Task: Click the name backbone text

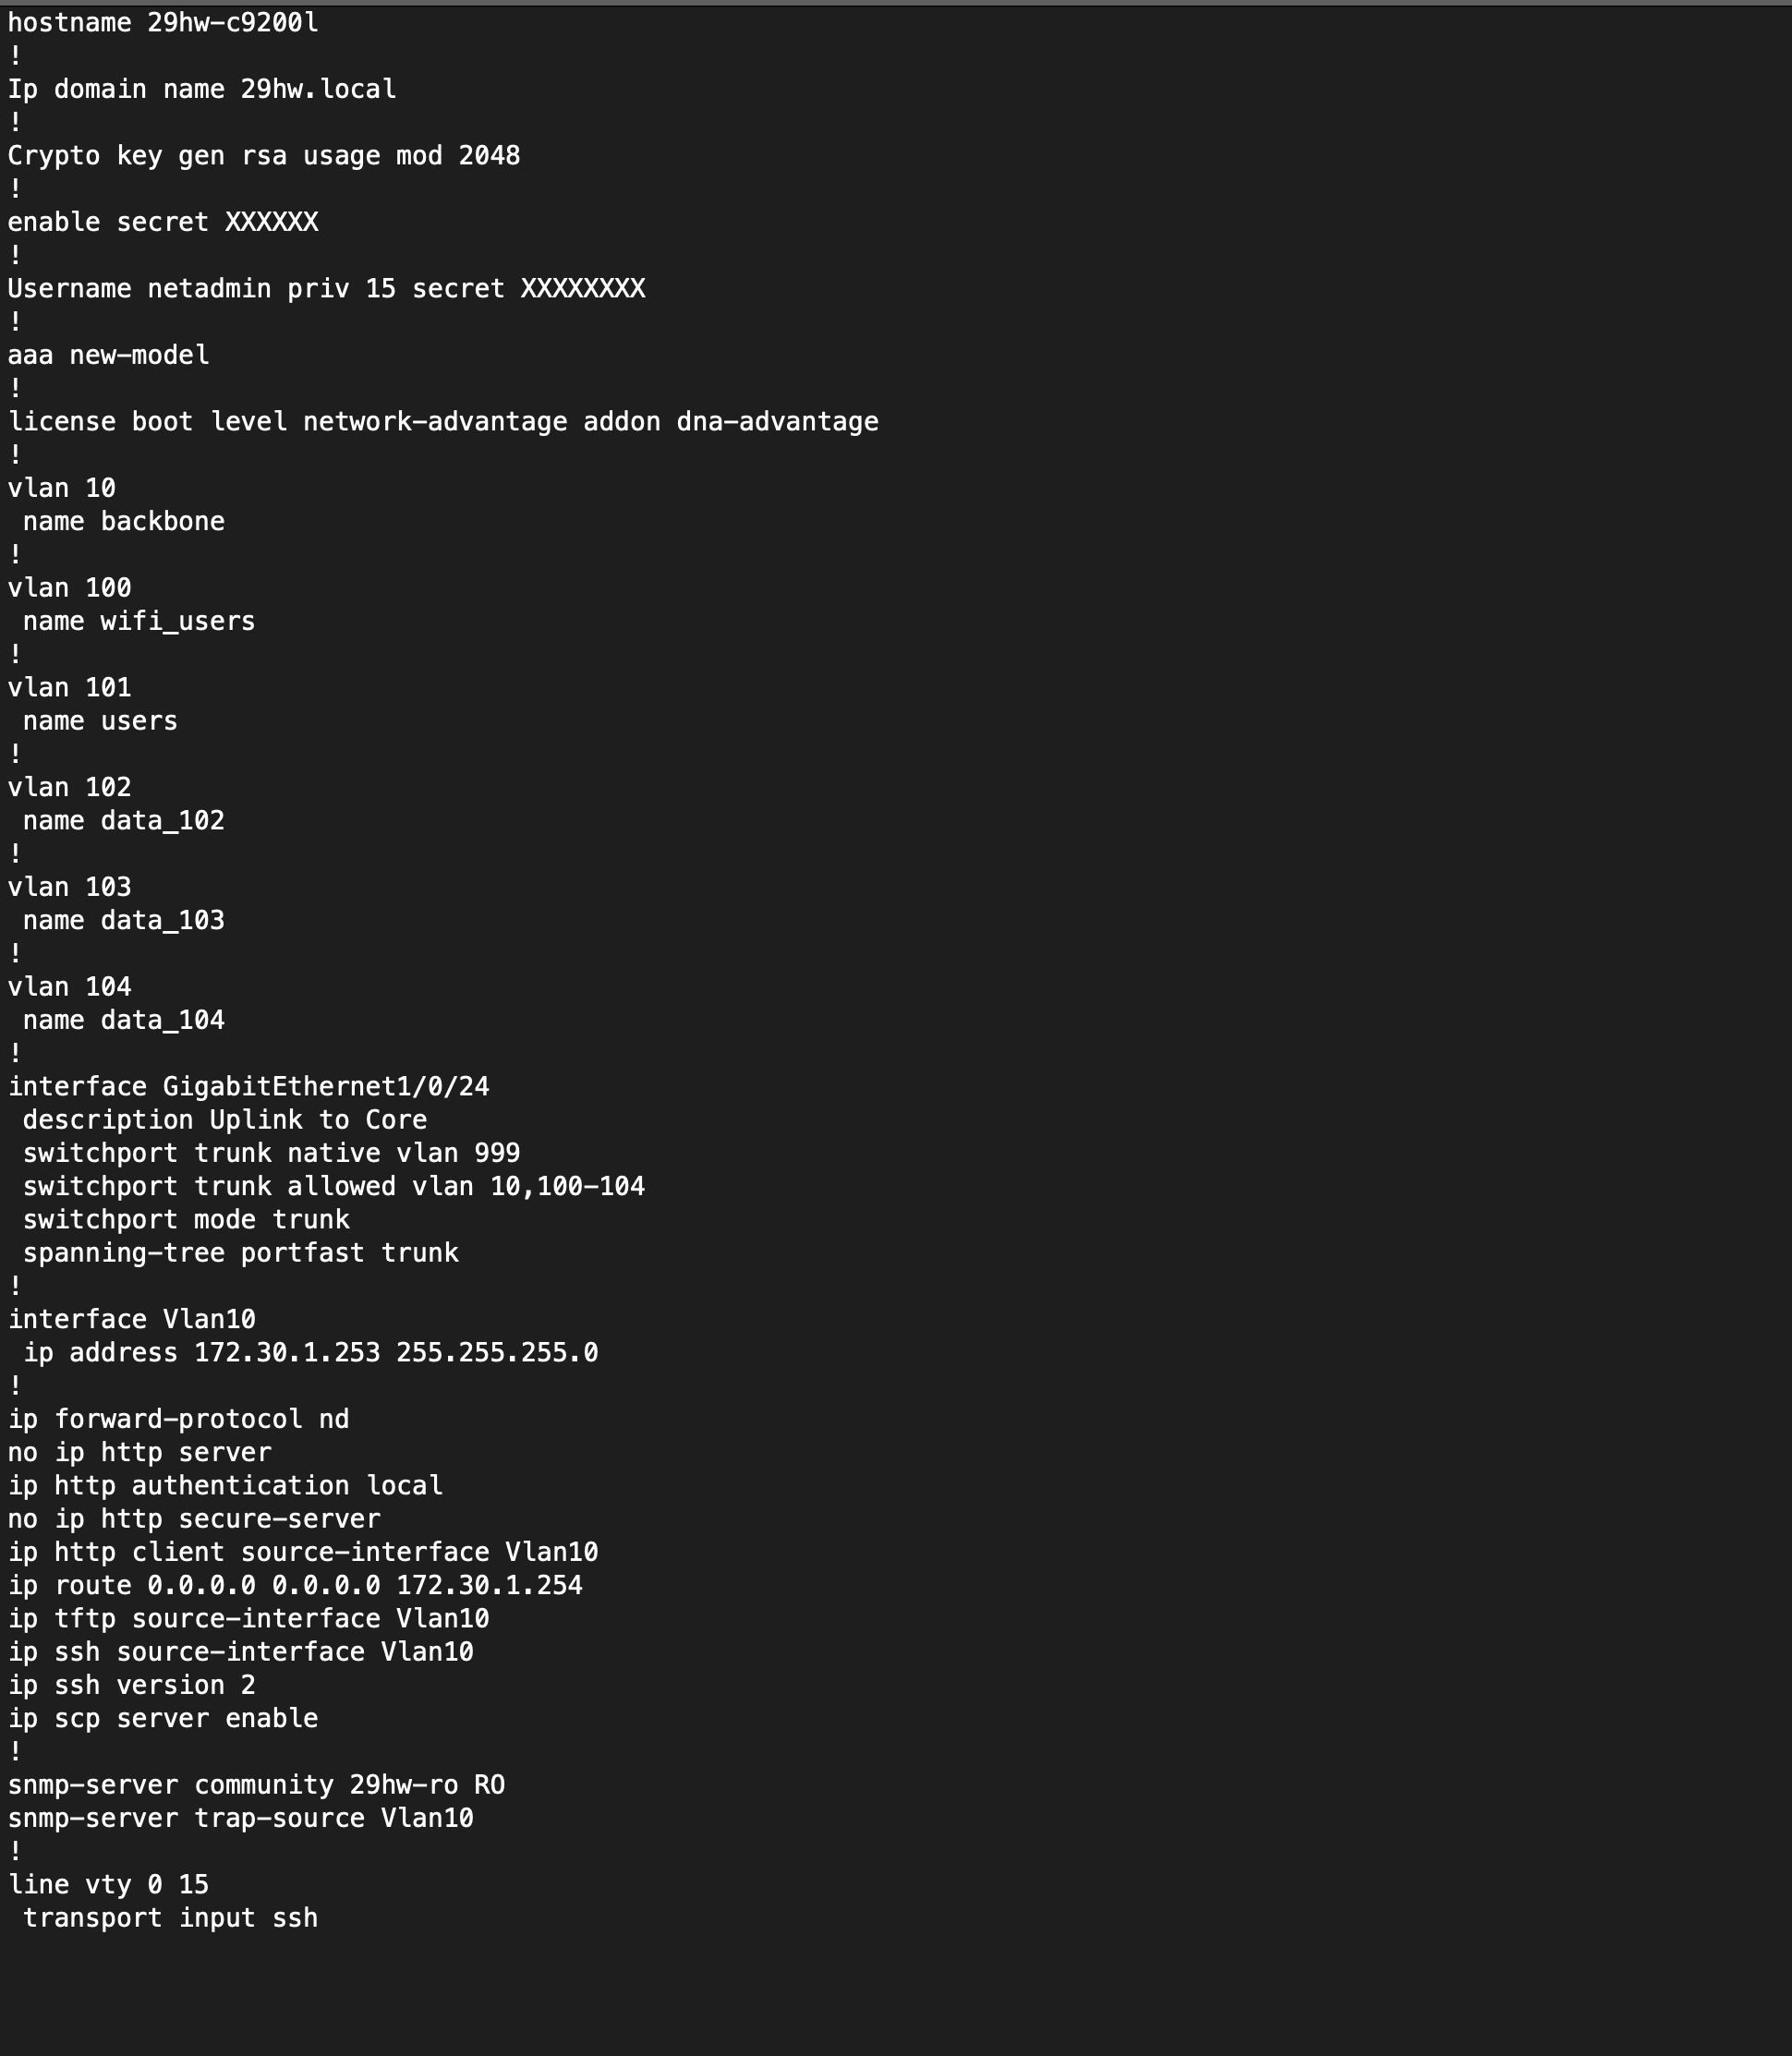Action: [124, 522]
